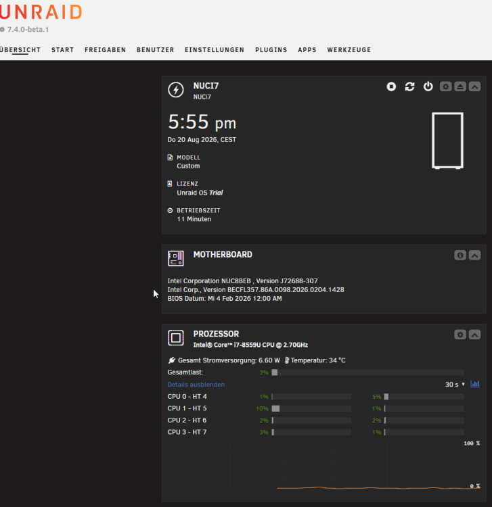
Task: Open the Start tab
Action: (x=63, y=50)
